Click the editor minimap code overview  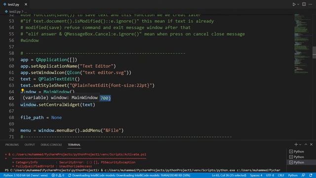[302, 44]
